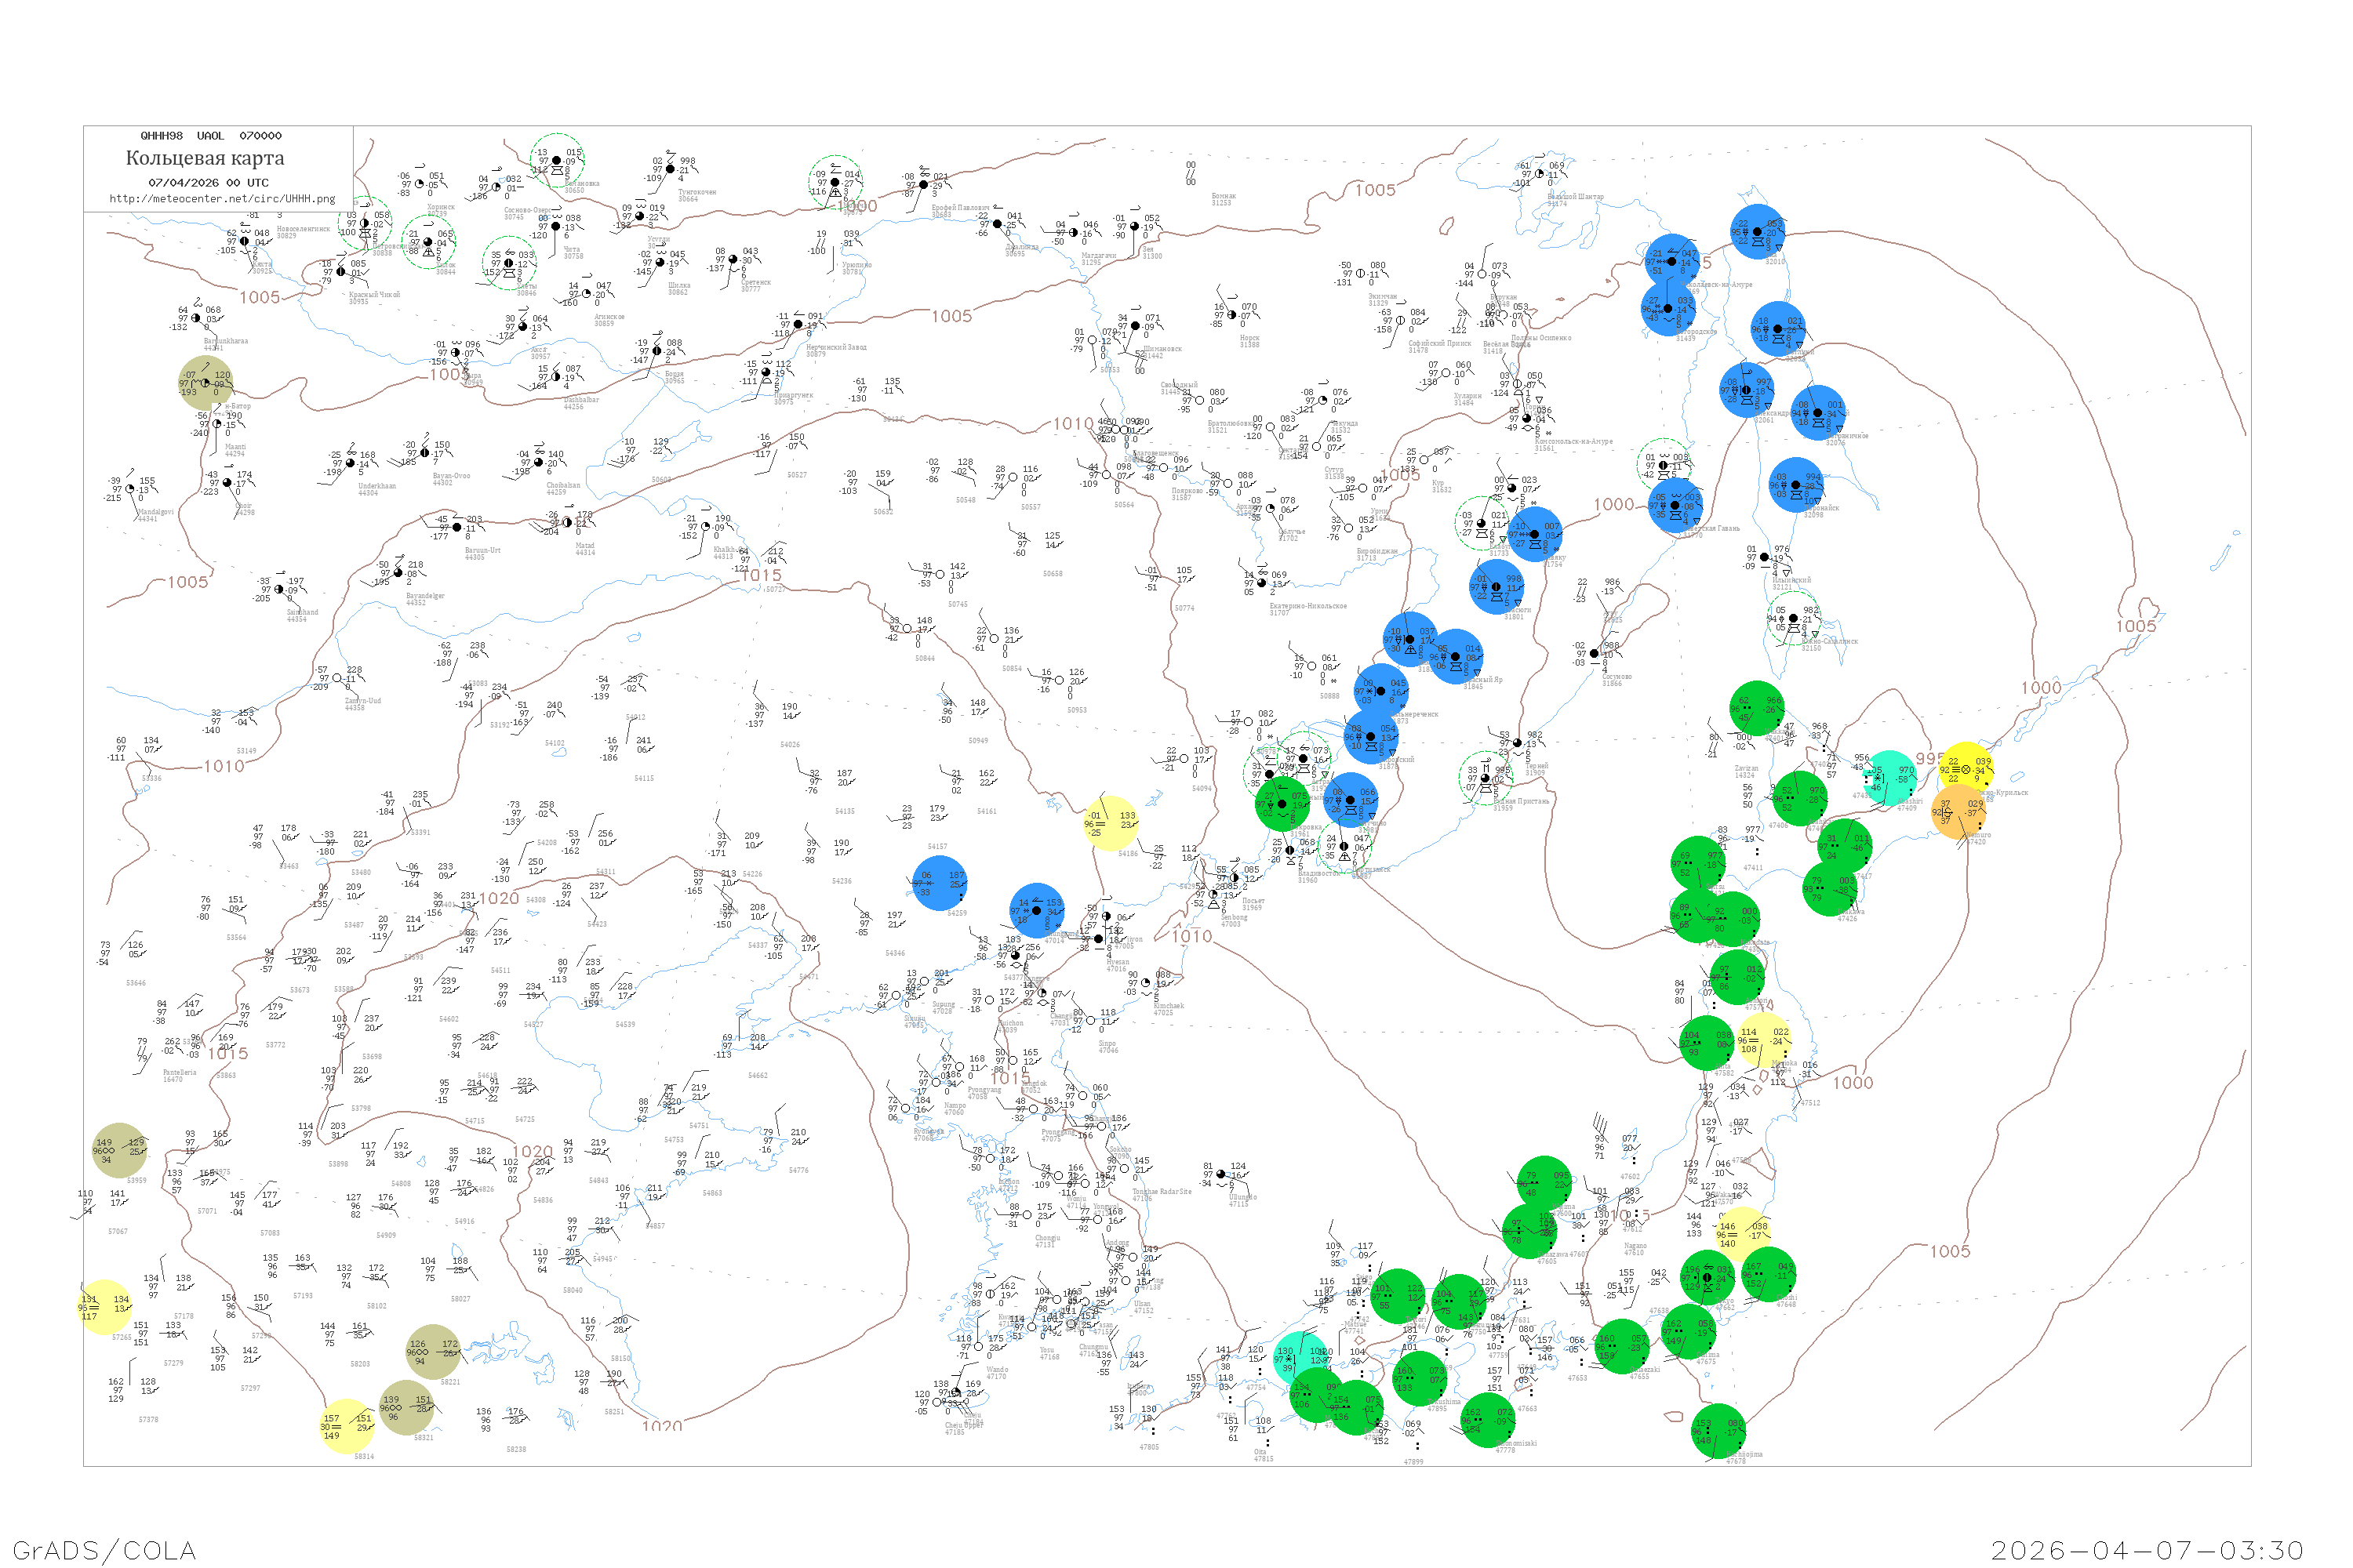
Task: Click the green dashed circle at Романовка 30650
Action: pos(557,160)
